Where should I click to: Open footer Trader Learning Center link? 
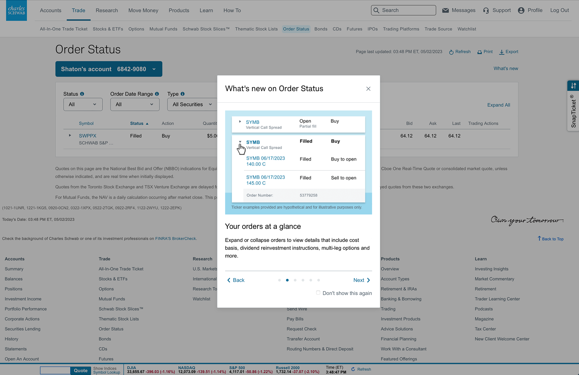[x=497, y=299]
